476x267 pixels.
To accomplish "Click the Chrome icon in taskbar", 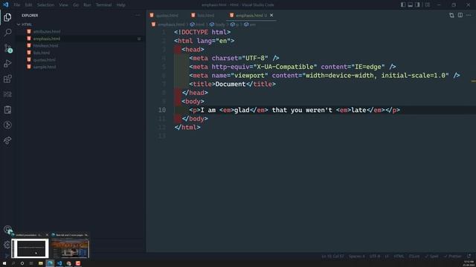I will click(x=69, y=263).
